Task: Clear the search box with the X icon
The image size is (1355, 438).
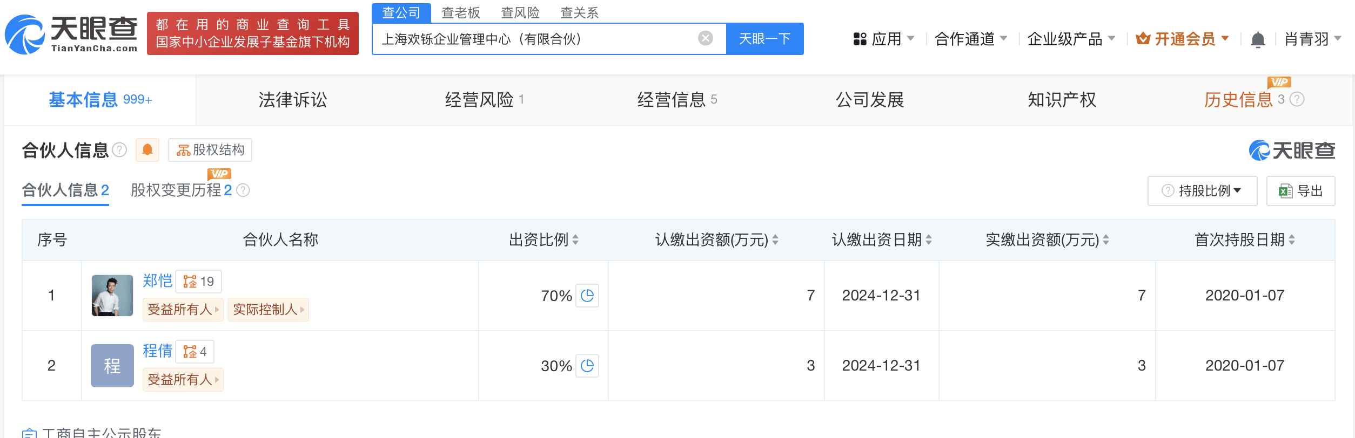Action: click(x=705, y=38)
